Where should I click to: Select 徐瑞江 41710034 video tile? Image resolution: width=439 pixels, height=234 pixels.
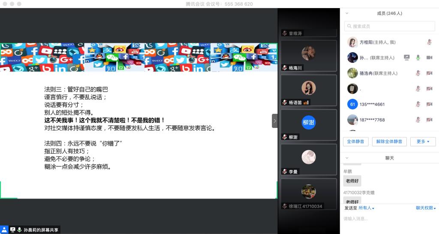tap(309, 194)
